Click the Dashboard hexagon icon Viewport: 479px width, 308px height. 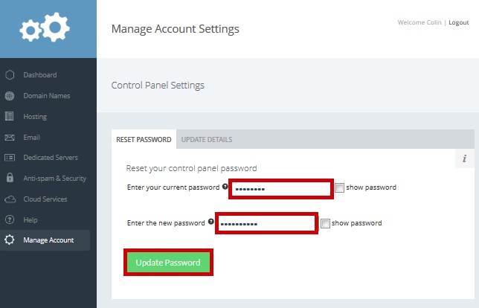pos(10,75)
